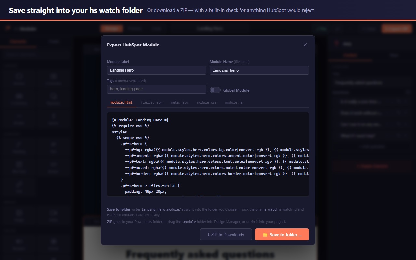Click the Global Module label
This screenshot has width=416, height=260.
236,90
